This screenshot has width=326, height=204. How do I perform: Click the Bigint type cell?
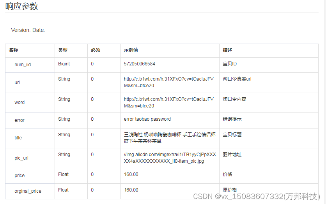click(64, 64)
